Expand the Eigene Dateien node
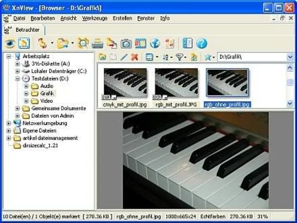This screenshot has width=297, height=223. tap(8, 131)
